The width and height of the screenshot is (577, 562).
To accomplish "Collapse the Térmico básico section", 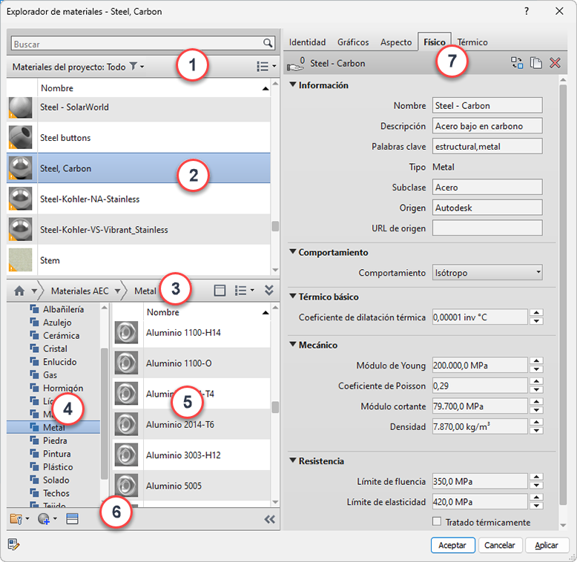I will tap(293, 297).
